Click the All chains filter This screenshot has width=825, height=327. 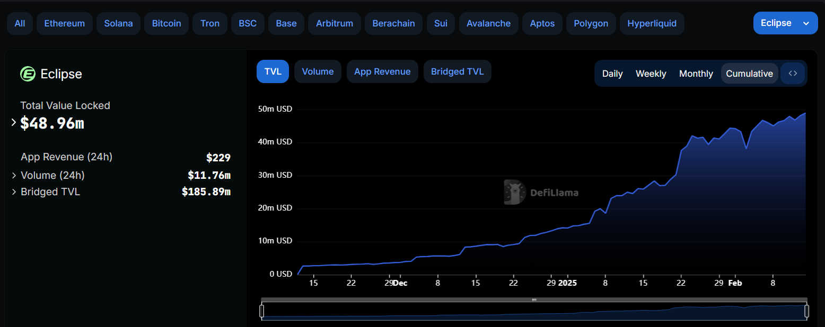click(x=20, y=23)
